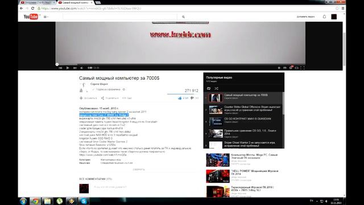Screen dimensions: 364x205
Task: Click the Add to plus button
Action: [x=88, y=98]
